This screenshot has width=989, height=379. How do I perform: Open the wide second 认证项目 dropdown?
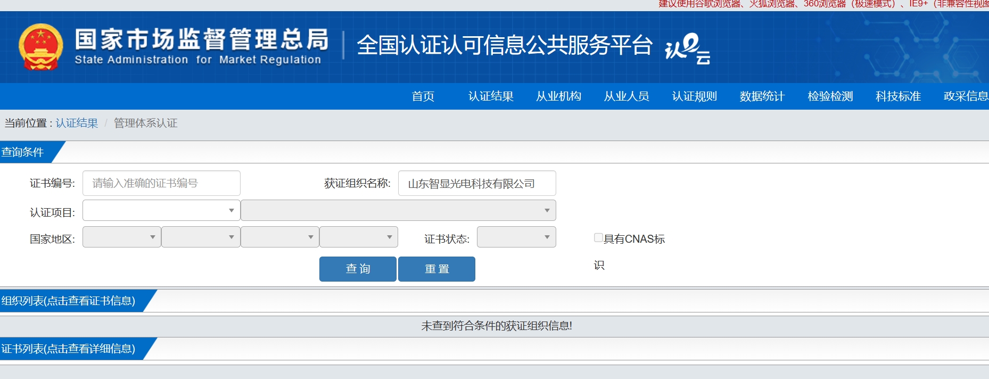[398, 210]
